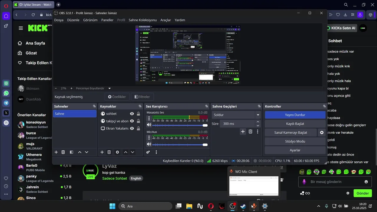
Task: Open source Özellikler button
Action: 117,97
